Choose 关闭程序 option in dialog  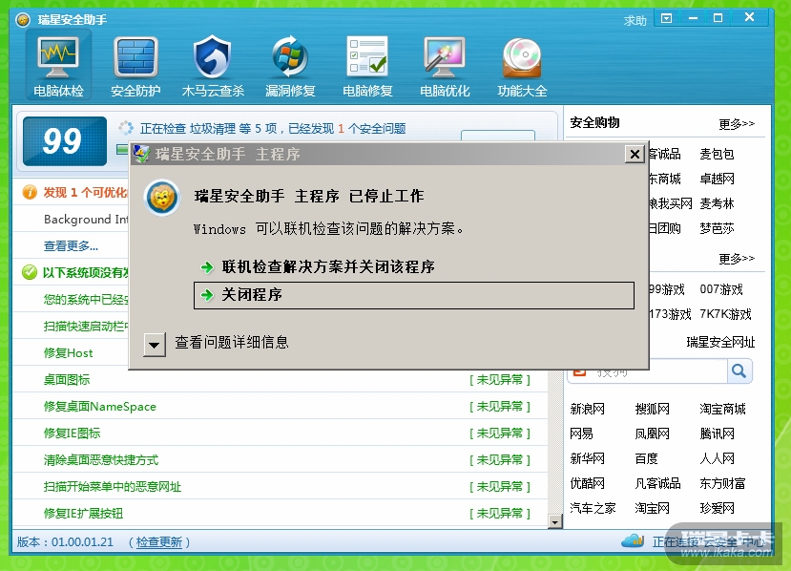tap(414, 295)
